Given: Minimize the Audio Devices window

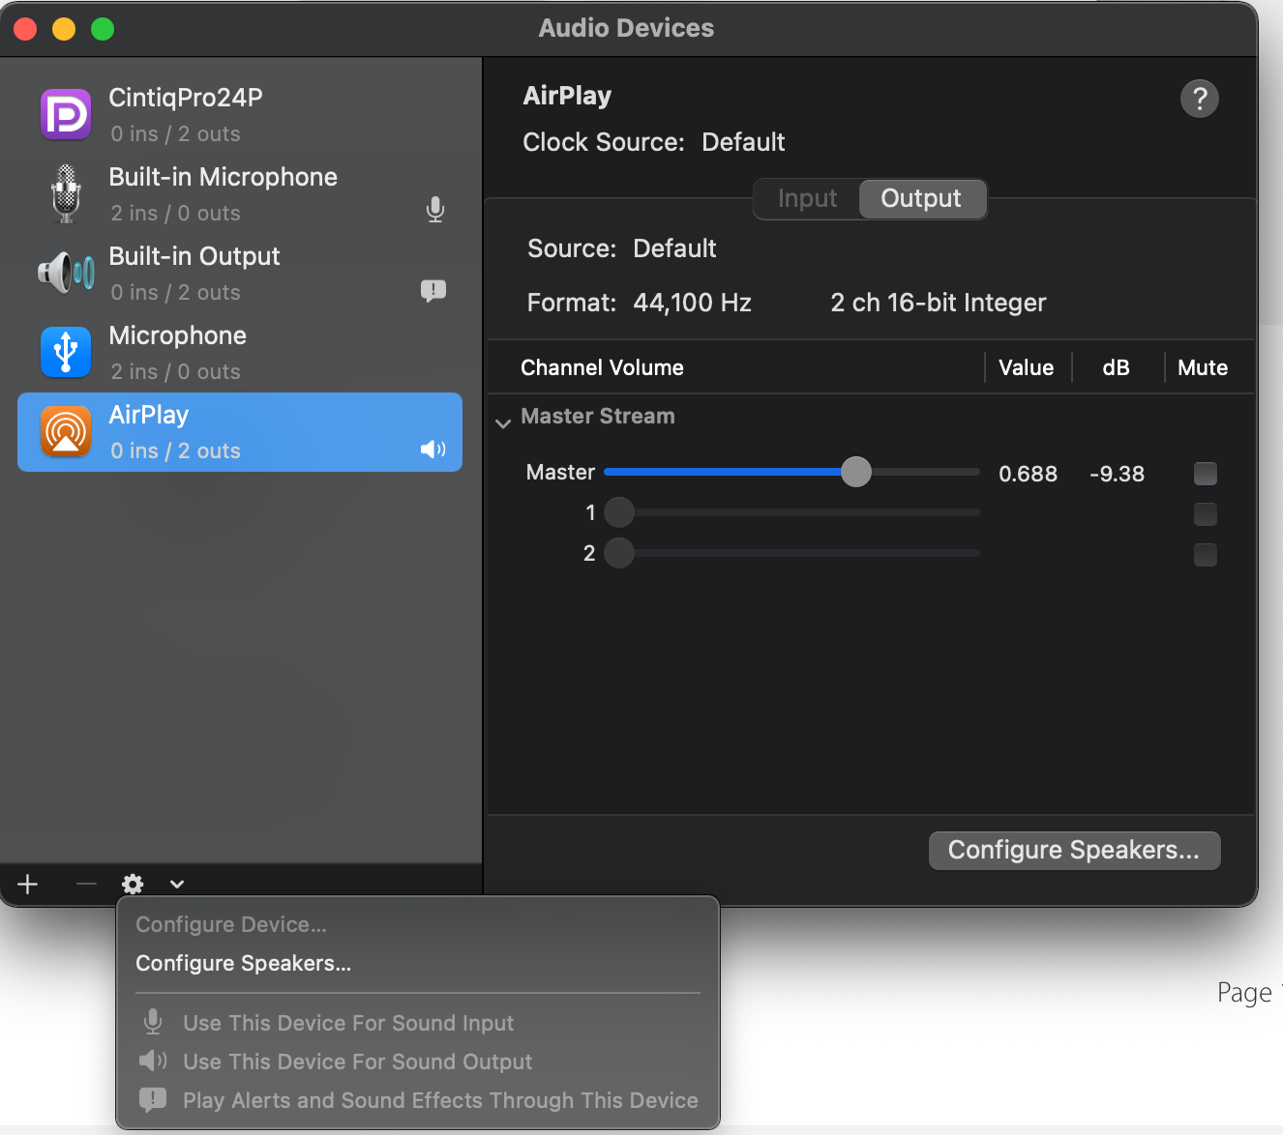Looking at the screenshot, I should 64,29.
